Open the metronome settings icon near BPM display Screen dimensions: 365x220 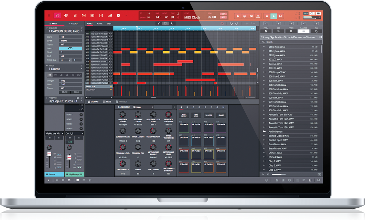coord(178,17)
